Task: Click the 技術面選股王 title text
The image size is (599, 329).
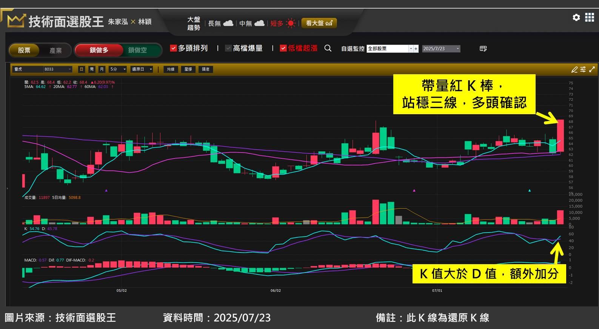Action: tap(66, 21)
